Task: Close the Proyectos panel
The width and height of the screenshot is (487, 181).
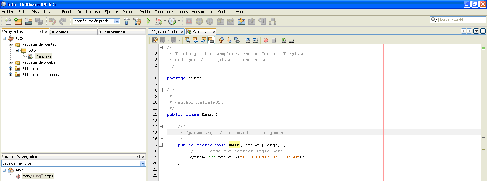Action: pos(46,32)
